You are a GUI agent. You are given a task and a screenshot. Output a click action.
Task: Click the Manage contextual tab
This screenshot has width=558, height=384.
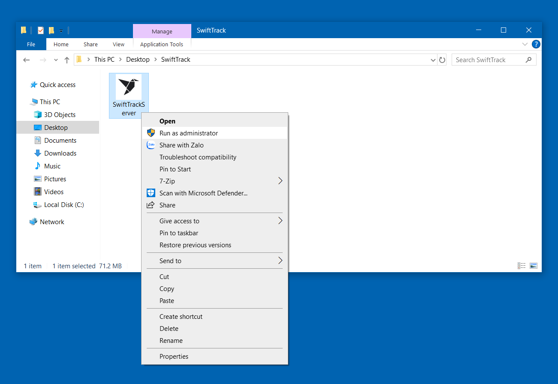(x=162, y=31)
